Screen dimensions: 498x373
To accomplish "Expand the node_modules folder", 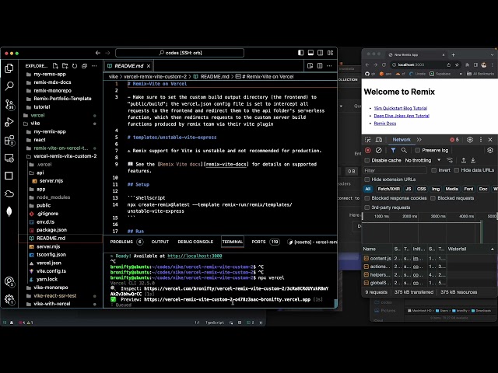I will click(x=53, y=197).
